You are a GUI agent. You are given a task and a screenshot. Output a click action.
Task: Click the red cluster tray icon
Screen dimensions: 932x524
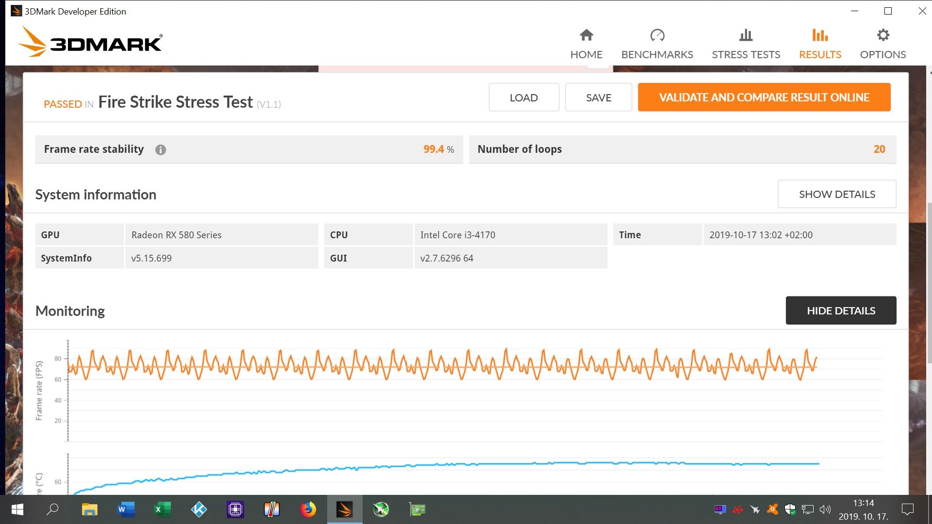pos(738,509)
